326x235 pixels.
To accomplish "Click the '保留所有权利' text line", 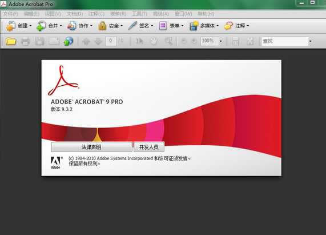I will [84, 164].
